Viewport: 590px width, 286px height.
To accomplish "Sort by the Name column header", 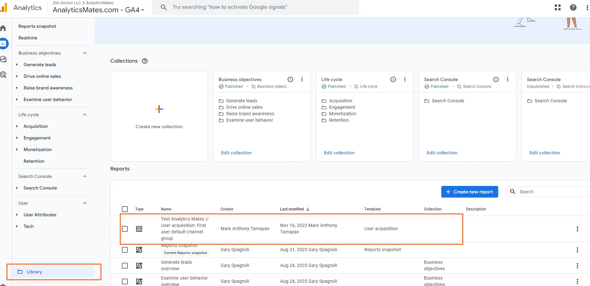I will click(x=166, y=209).
